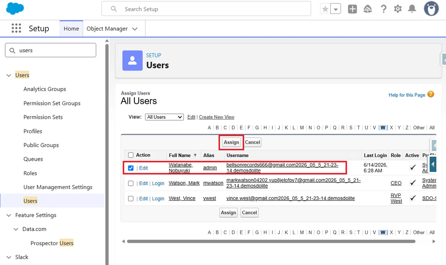This screenshot has height=265, width=446.
Task: Toggle the select-all Action checkbox
Action: 130,155
